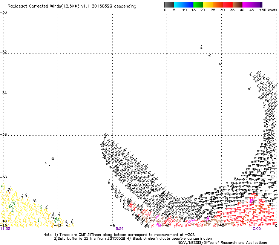Click the '-38' latitude axis label
Screen dimensions: 279x245
click(x=3, y=177)
